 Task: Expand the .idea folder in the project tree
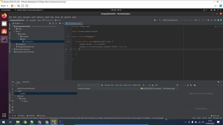pos(14,29)
